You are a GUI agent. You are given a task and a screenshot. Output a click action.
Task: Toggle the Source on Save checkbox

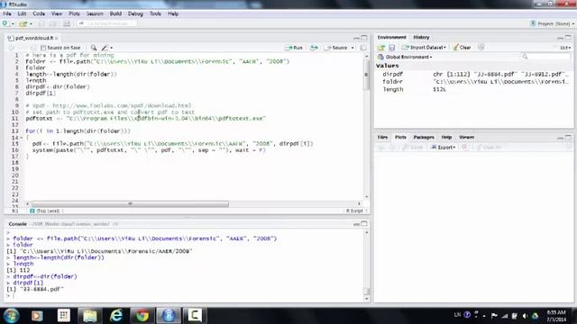point(43,48)
